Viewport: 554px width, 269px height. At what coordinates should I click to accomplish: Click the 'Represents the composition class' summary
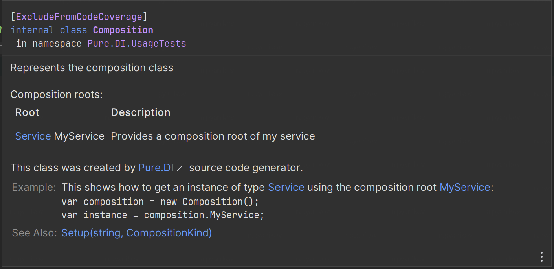(92, 68)
